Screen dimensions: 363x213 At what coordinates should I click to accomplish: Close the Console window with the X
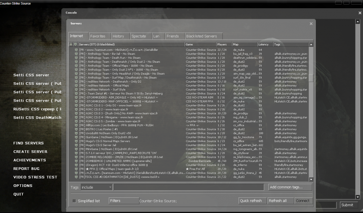point(360,13)
